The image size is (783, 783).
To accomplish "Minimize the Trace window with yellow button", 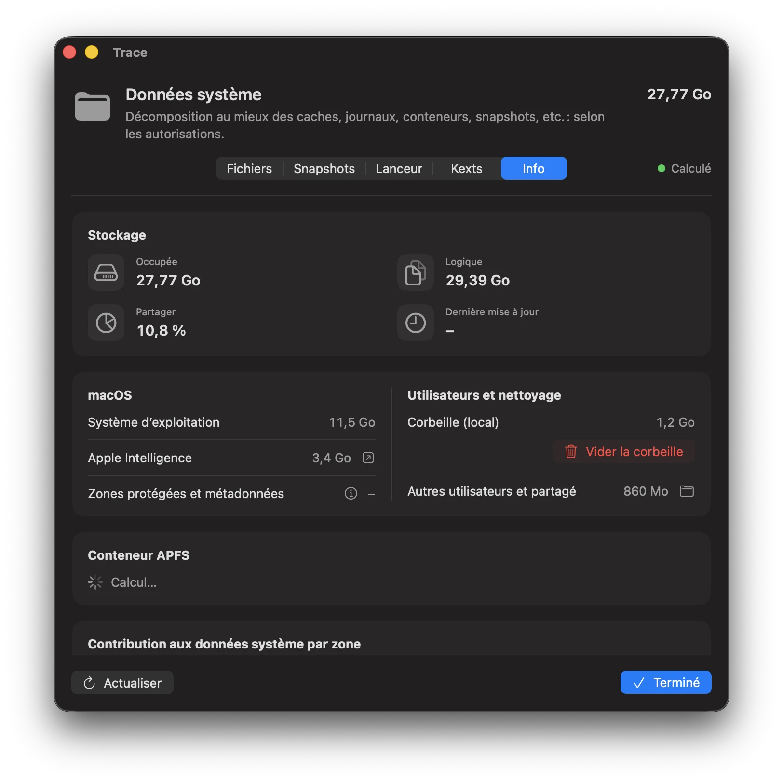I will [x=92, y=52].
